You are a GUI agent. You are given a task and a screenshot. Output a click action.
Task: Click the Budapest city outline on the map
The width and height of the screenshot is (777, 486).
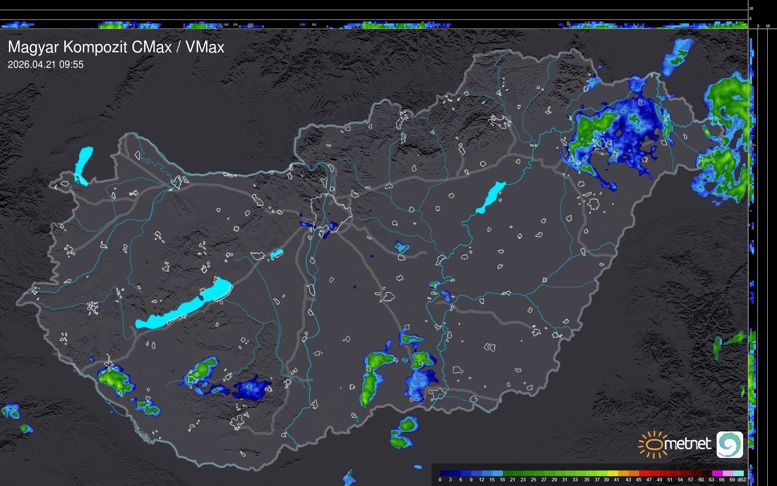331,212
